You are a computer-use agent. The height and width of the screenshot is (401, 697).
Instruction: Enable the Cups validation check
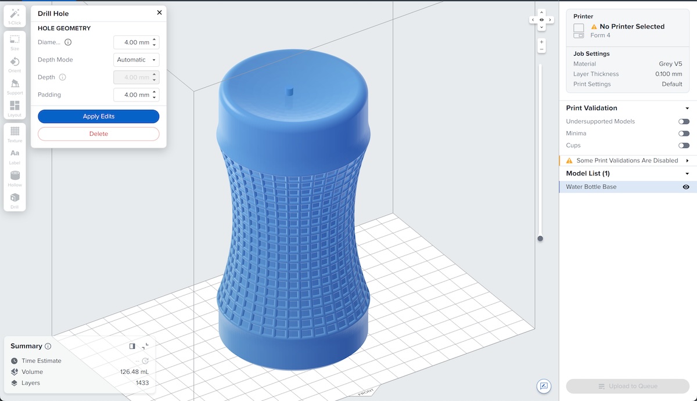(x=684, y=145)
